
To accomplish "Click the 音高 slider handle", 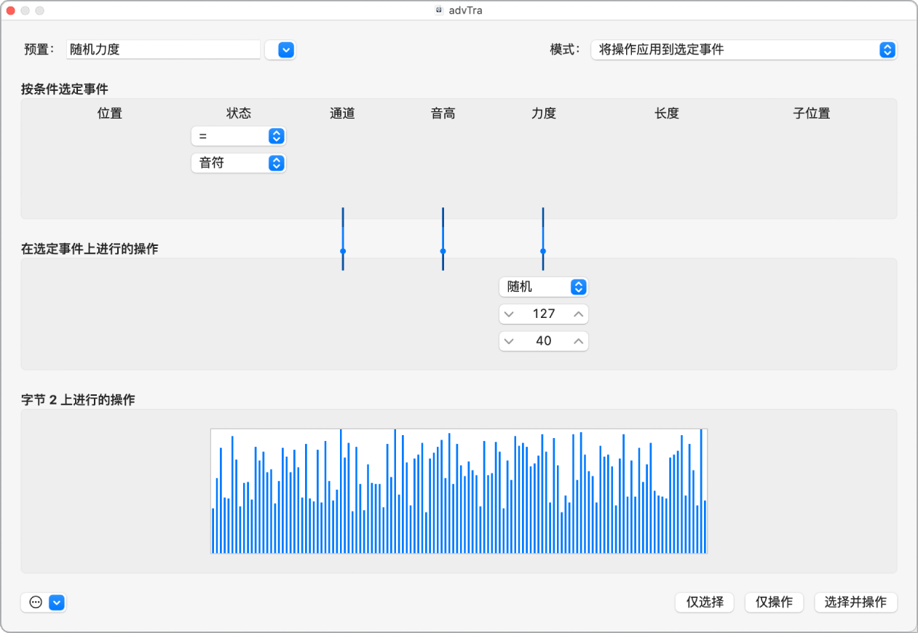I will [443, 251].
